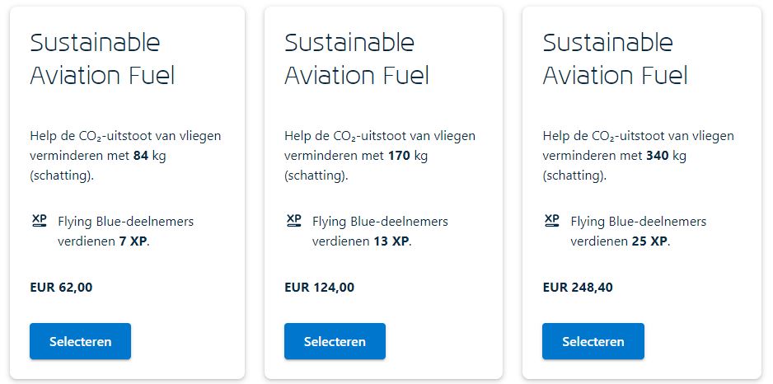Click the EUR 124,00 price label
The image size is (773, 384).
click(320, 288)
